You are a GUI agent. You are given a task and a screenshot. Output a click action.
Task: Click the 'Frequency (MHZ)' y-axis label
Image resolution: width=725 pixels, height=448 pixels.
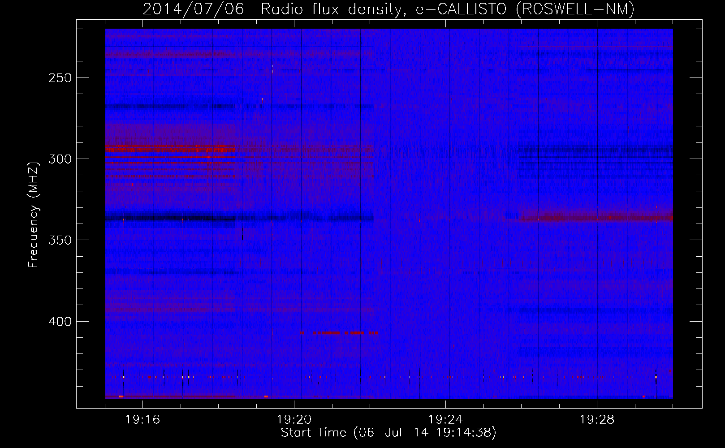(34, 215)
